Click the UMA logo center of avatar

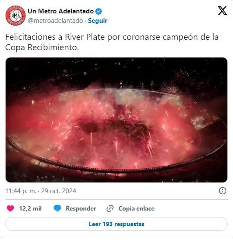click(16, 16)
